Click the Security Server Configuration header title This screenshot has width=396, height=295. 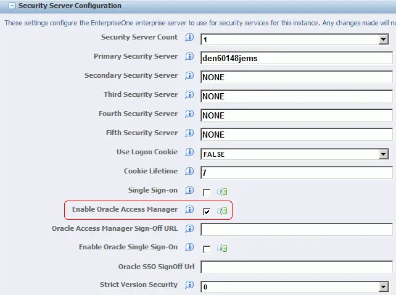tap(70, 6)
